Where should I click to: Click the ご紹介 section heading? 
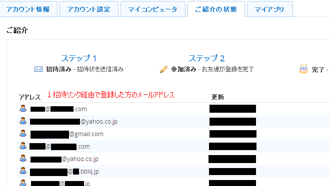[17, 30]
